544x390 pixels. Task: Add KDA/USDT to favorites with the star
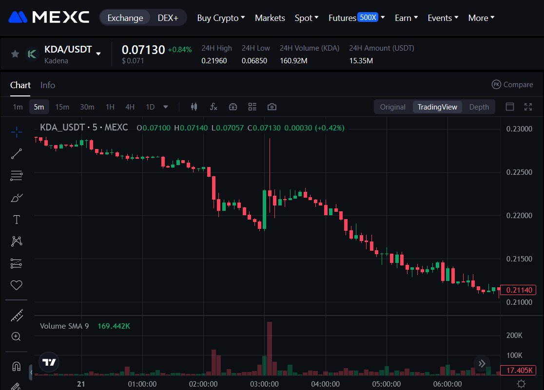pyautogui.click(x=15, y=54)
